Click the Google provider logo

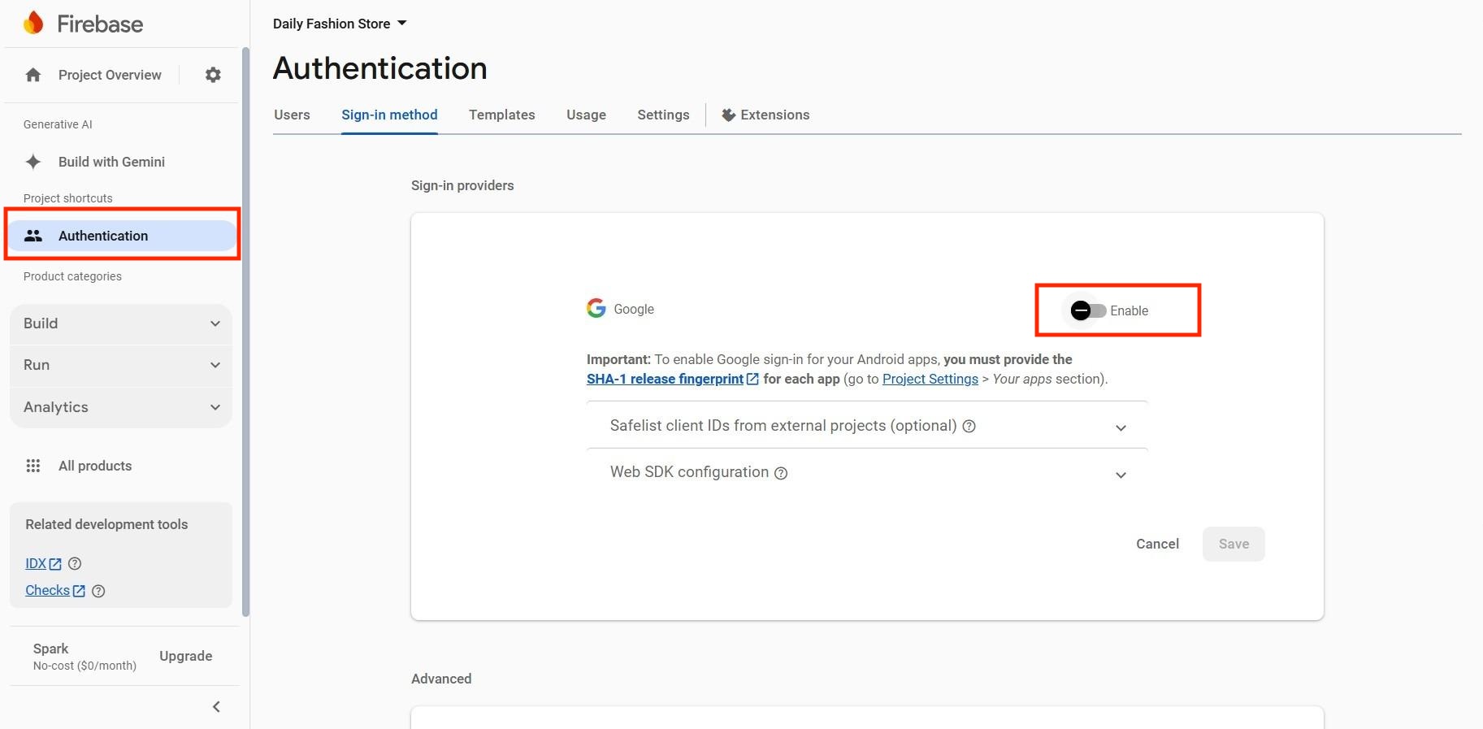[x=596, y=309]
